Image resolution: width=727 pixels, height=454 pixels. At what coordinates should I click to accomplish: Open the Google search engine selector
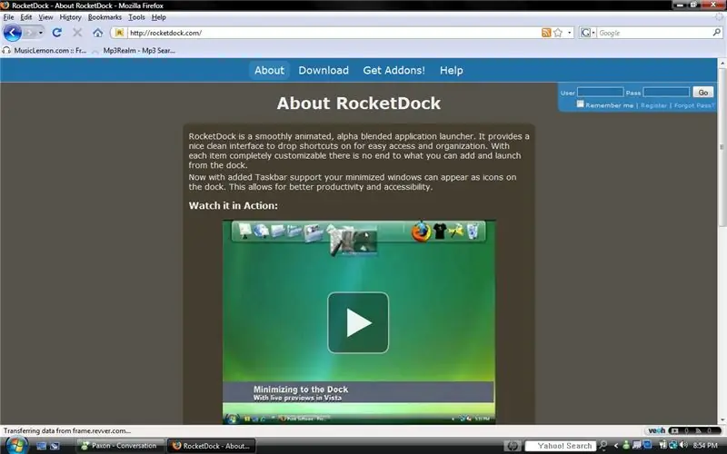[588, 33]
